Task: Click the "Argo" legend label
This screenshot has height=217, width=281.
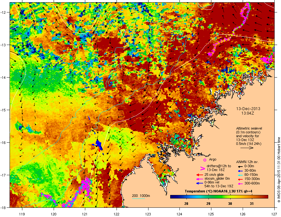Action: [213, 159]
